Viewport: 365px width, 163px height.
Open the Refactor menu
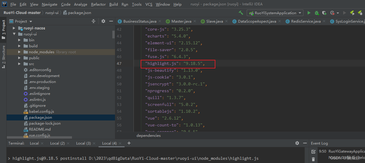pos(98,4)
